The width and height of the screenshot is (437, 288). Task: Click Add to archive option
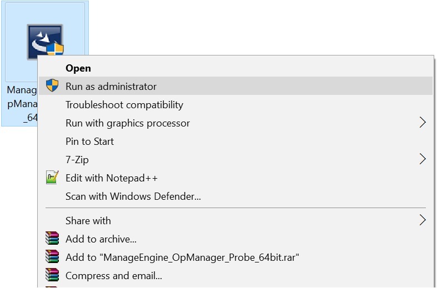(x=101, y=239)
